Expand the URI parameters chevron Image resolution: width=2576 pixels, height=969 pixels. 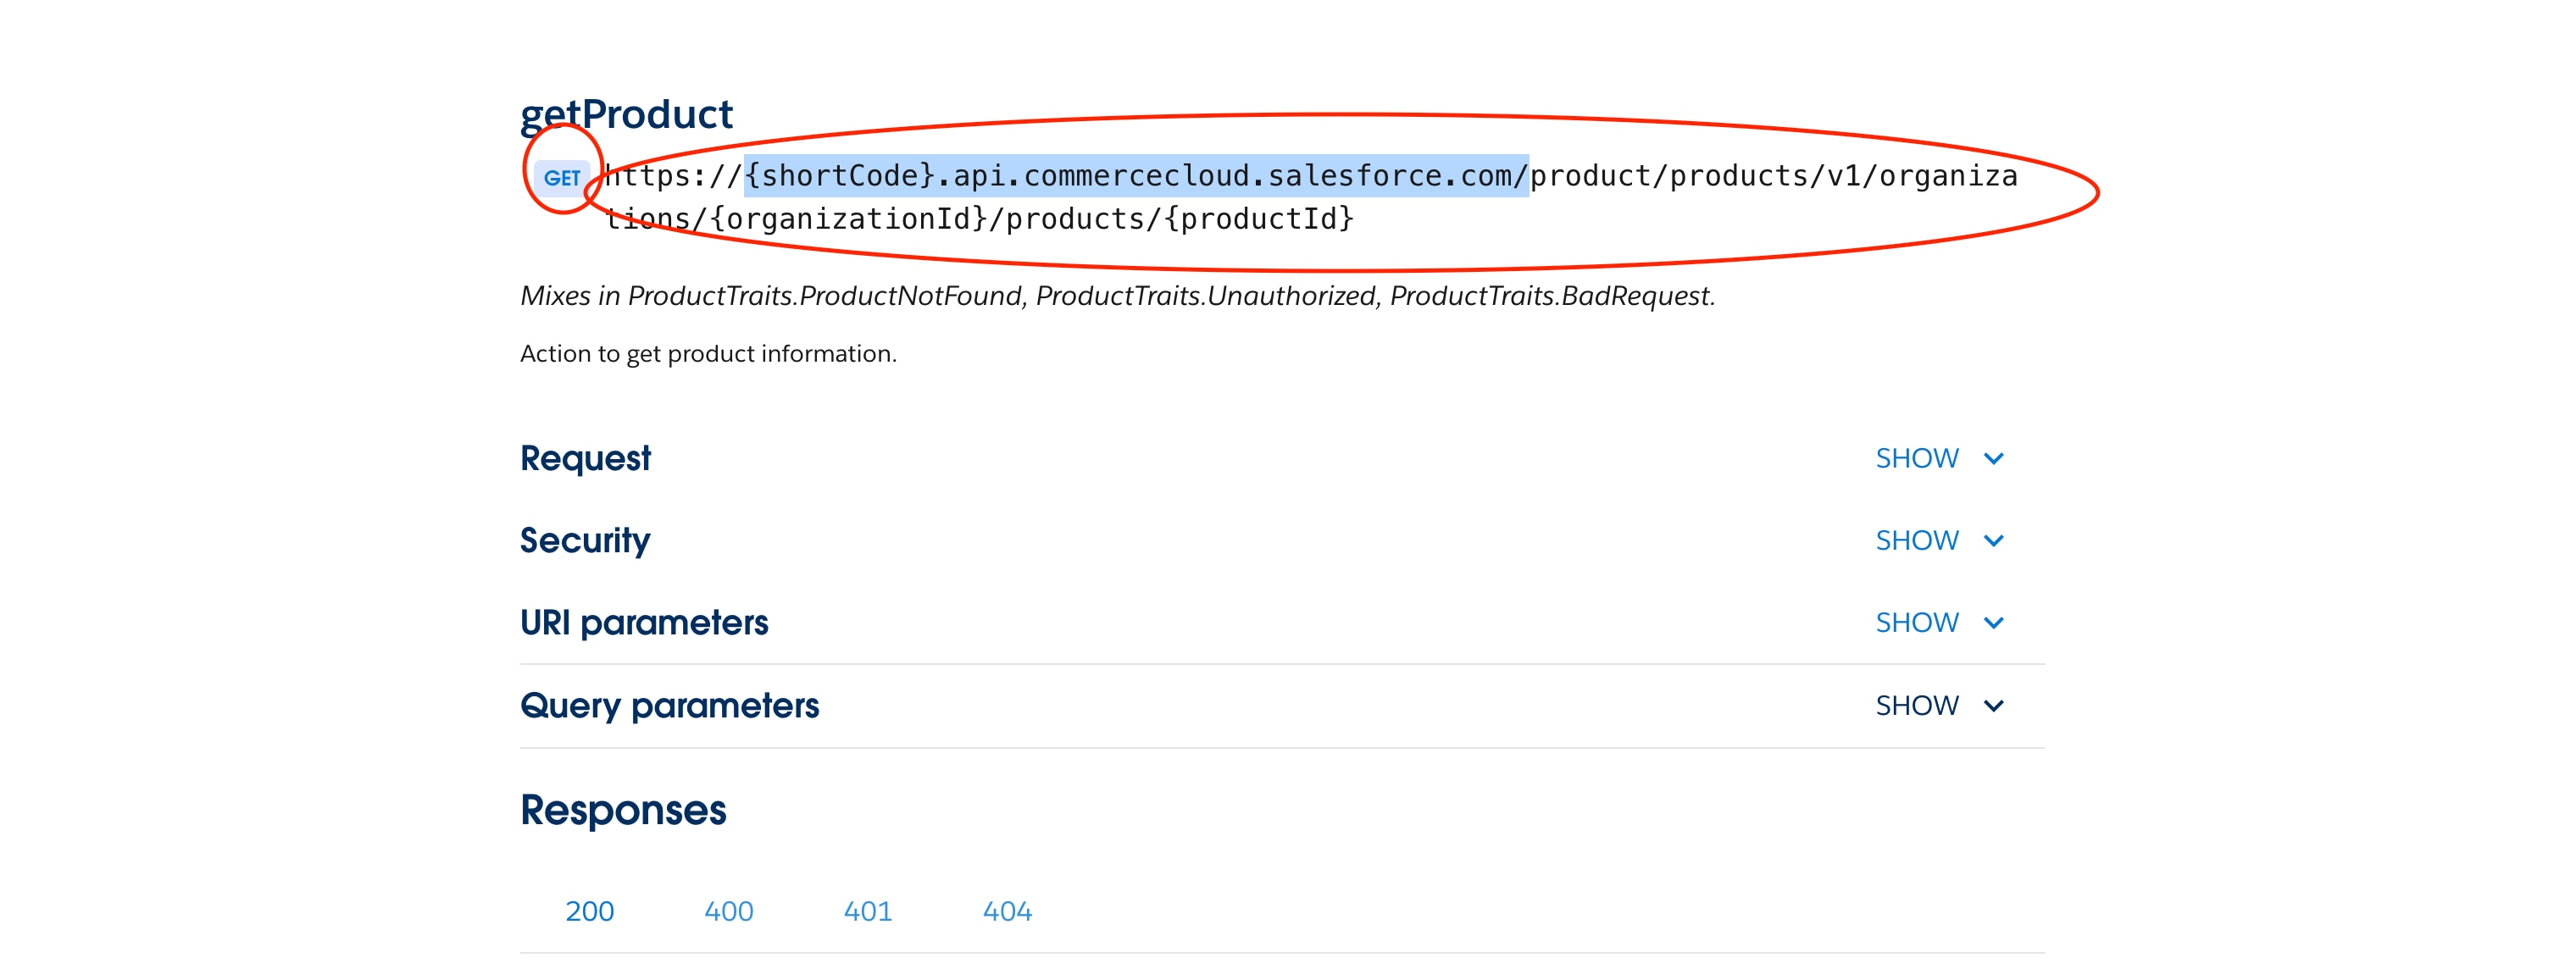[1993, 623]
